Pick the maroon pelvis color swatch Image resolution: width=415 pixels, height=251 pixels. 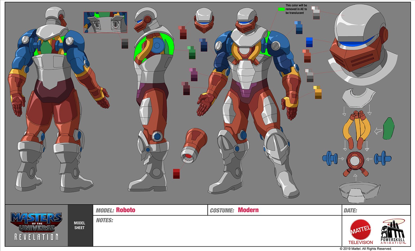(186, 88)
